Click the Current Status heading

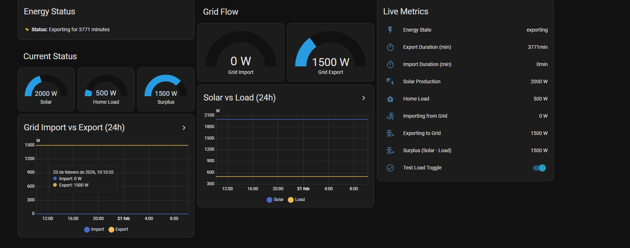click(x=50, y=56)
